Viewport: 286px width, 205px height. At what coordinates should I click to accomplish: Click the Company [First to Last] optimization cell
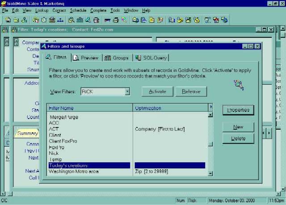click(160, 129)
